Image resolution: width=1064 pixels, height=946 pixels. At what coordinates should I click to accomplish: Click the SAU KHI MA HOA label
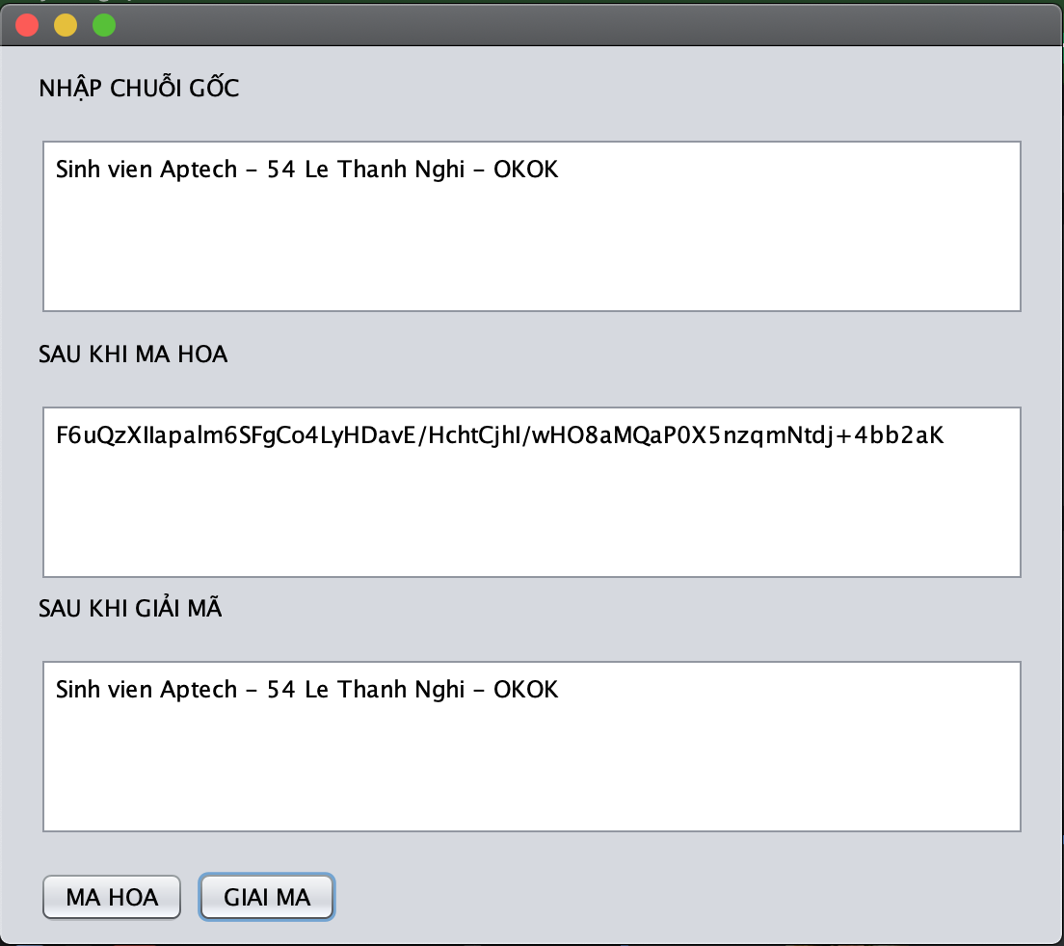point(133,355)
